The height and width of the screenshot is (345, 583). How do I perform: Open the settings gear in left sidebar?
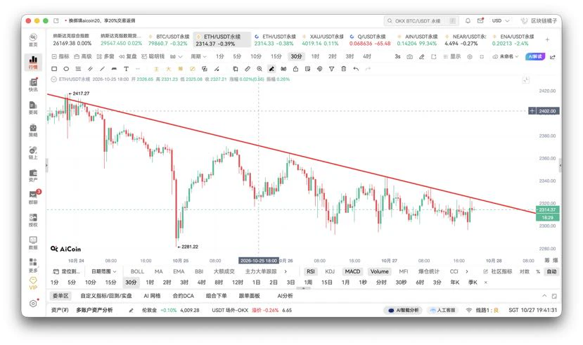[33, 304]
